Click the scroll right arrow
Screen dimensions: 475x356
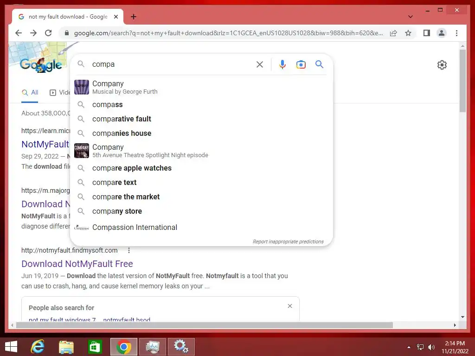tap(455, 325)
